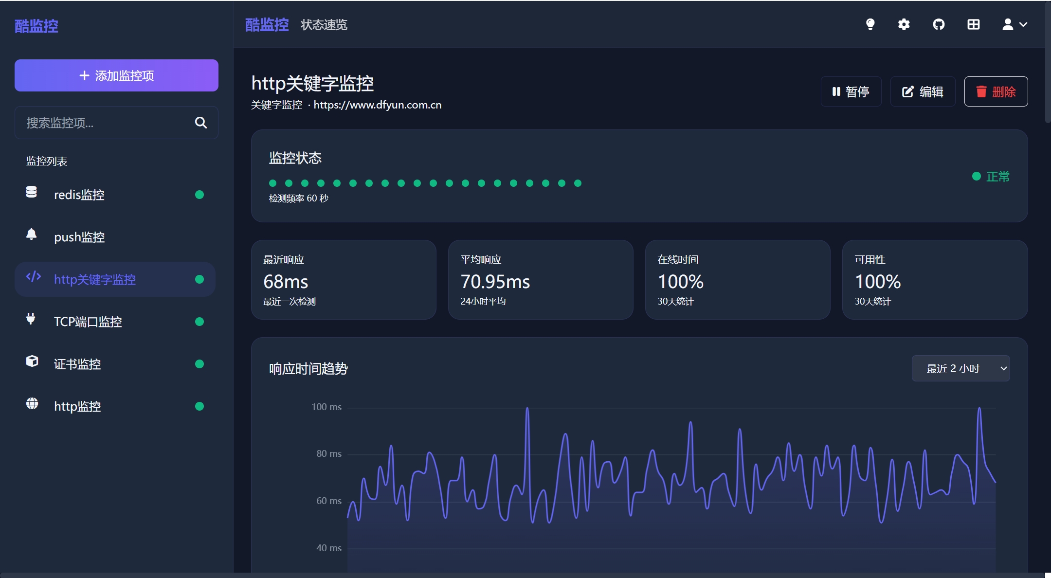Image resolution: width=1051 pixels, height=578 pixels.
Task: Click the first green status heartbeat dot
Action: tap(273, 183)
